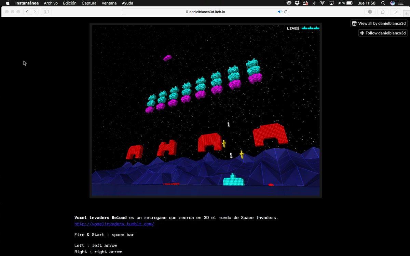Click 'Fire & Start : space bar' text
The width and height of the screenshot is (410, 256).
point(104,234)
